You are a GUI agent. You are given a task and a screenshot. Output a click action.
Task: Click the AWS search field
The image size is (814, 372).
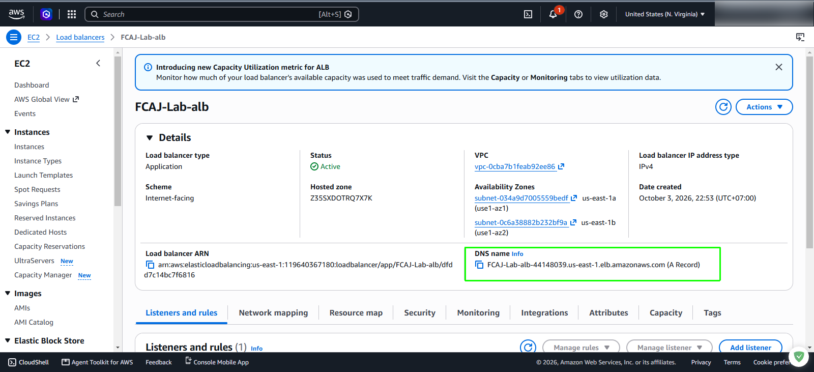[x=222, y=14]
